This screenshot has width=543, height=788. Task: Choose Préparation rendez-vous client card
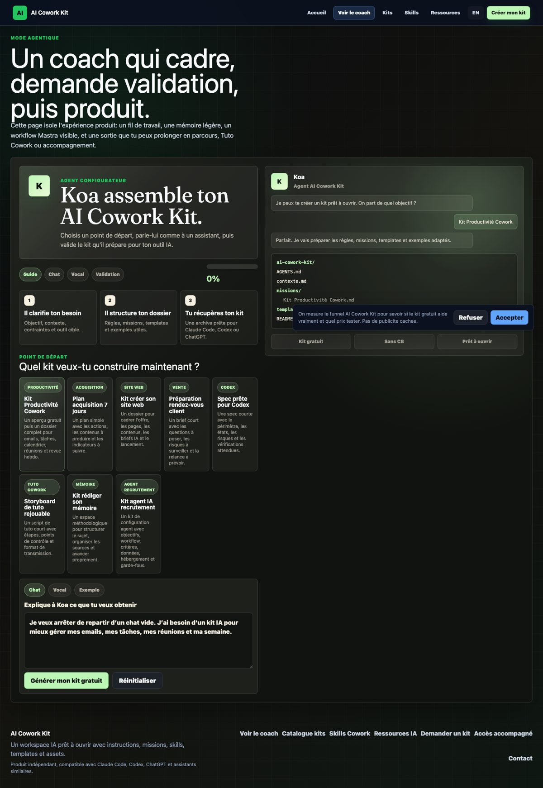coord(186,424)
